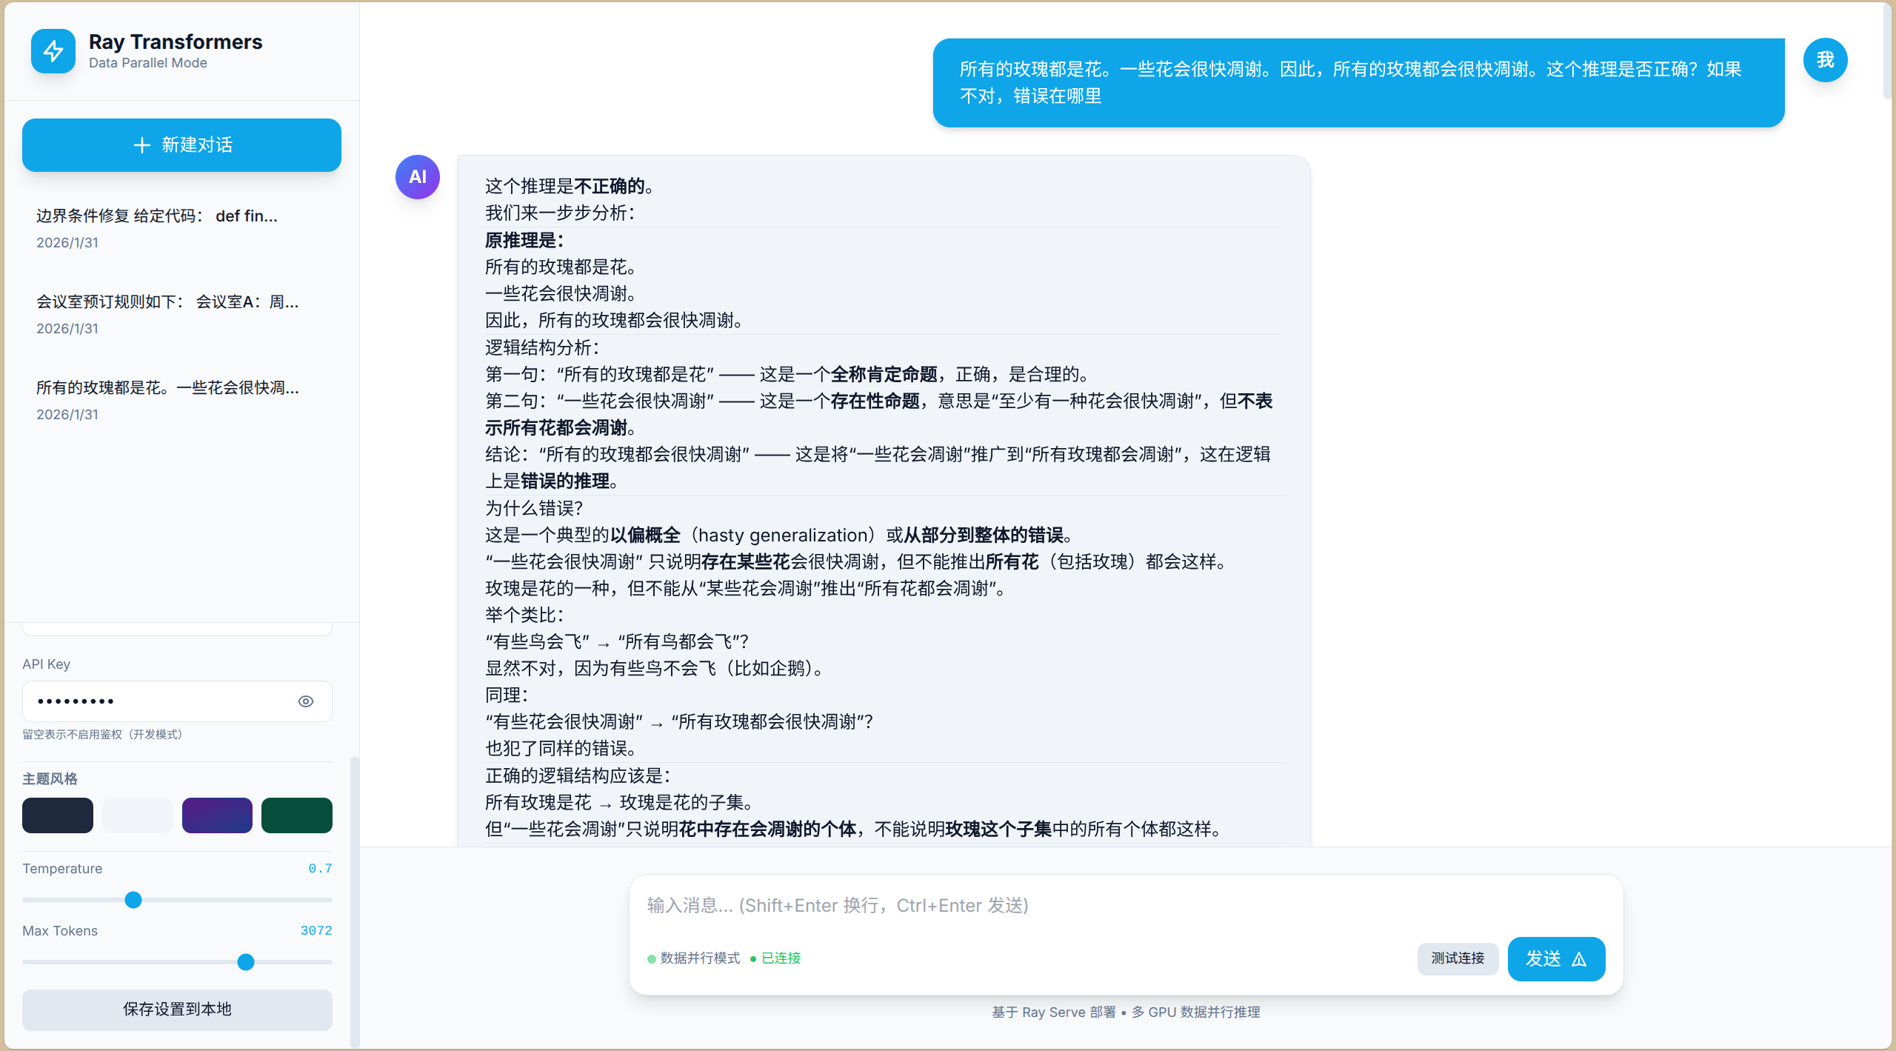
Task: Click the Max Tokens slider handle
Action: [x=245, y=962]
